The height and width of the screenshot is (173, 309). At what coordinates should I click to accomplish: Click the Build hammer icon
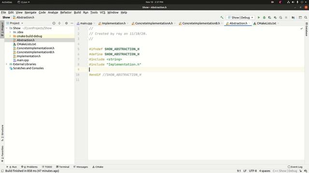[x=222, y=17]
